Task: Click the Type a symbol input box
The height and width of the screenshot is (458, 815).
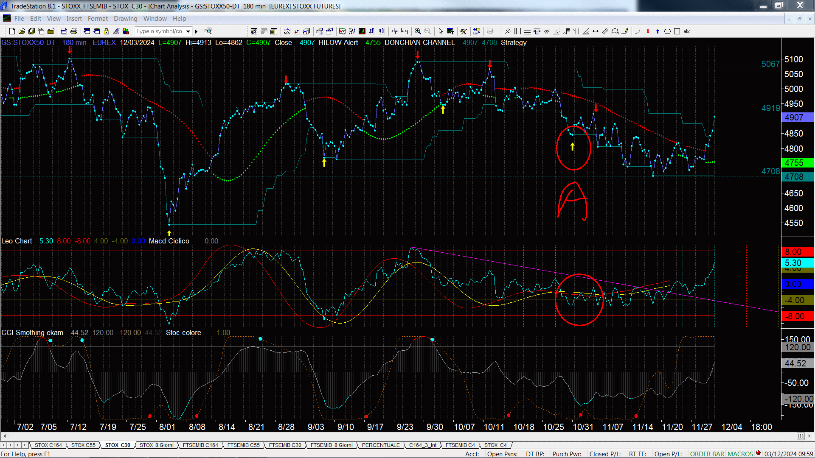Action: click(x=159, y=31)
